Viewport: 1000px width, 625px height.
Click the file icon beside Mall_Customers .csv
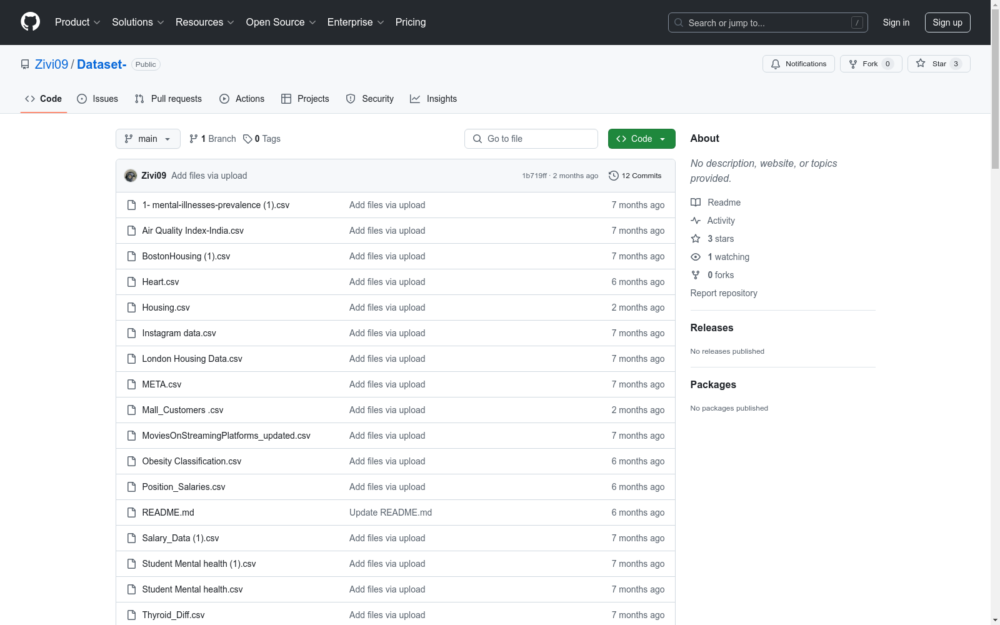tap(131, 410)
